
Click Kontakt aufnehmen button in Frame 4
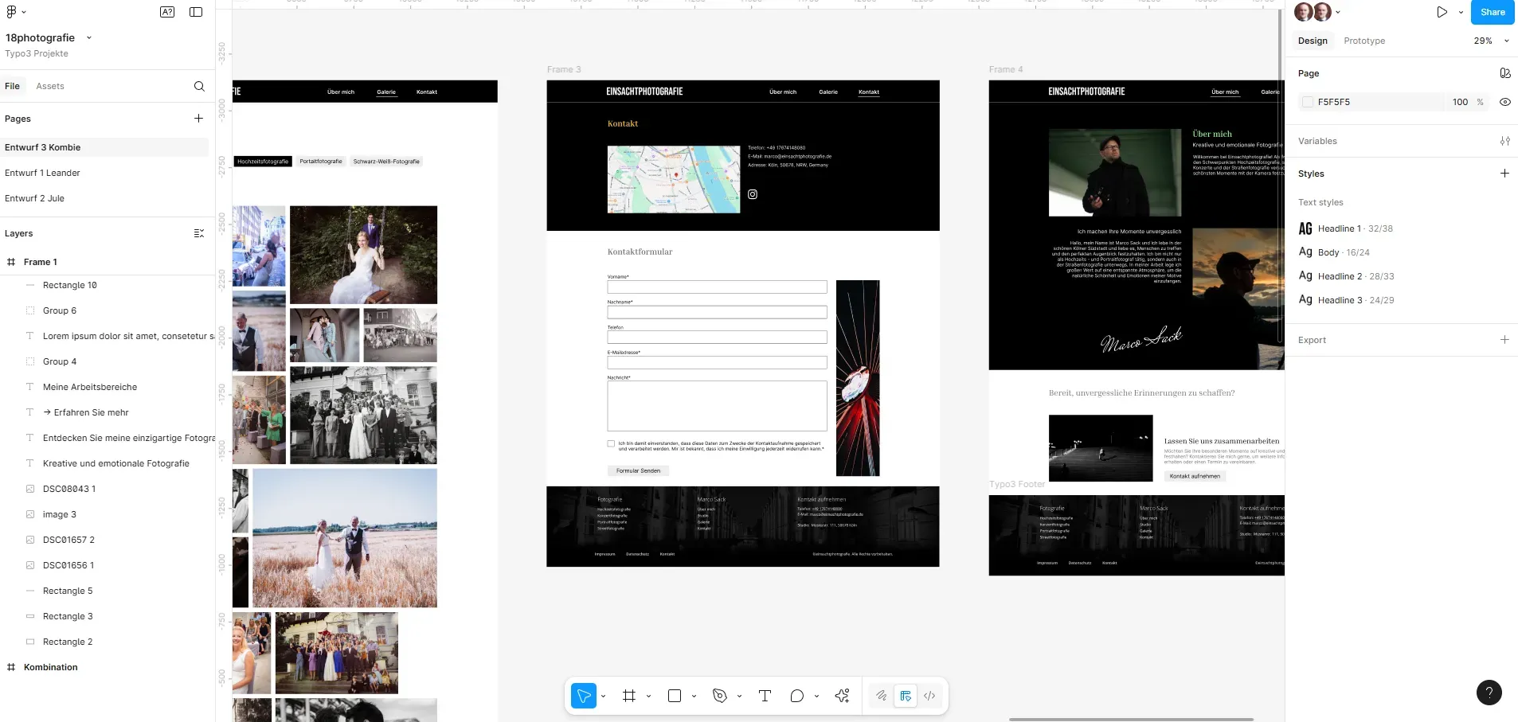click(1195, 476)
